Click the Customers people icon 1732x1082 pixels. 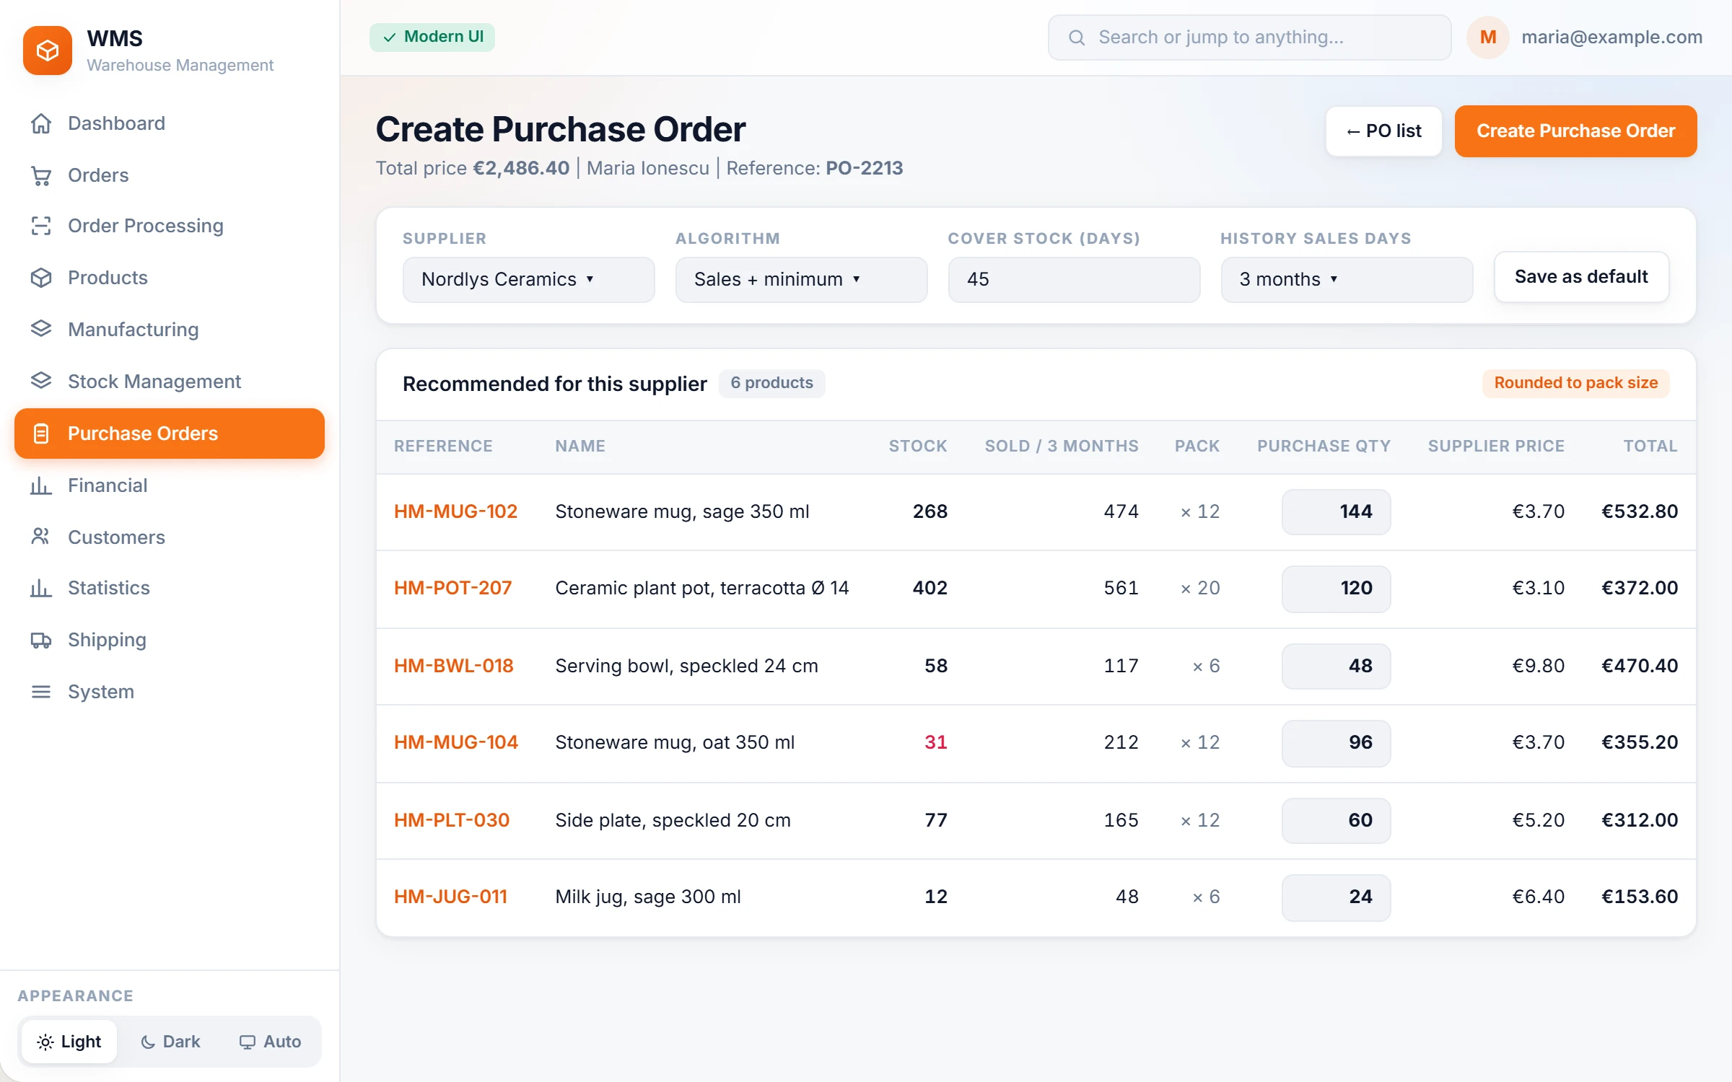pyautogui.click(x=41, y=537)
